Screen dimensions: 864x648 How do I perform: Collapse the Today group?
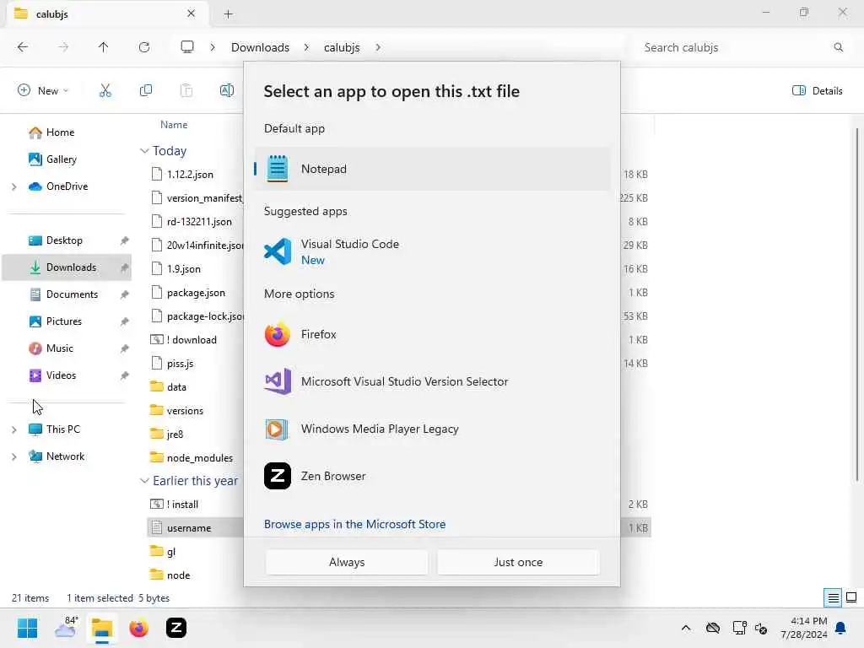144,151
